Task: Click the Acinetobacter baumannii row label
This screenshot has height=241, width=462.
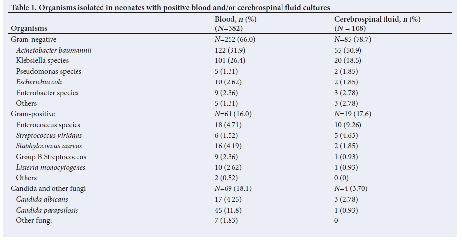Action: pyautogui.click(x=54, y=50)
